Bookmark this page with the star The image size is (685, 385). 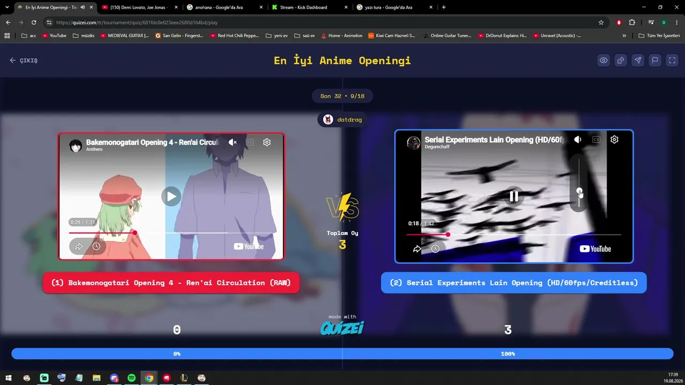pyautogui.click(x=601, y=22)
